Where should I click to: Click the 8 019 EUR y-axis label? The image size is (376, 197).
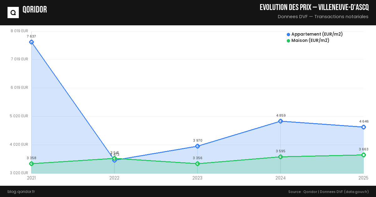pos(19,31)
